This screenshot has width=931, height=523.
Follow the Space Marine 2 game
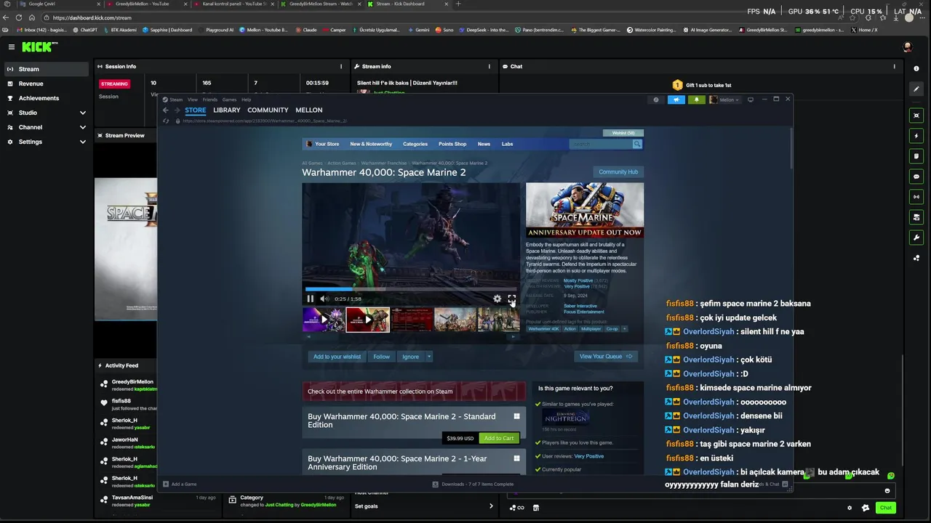[x=382, y=357]
